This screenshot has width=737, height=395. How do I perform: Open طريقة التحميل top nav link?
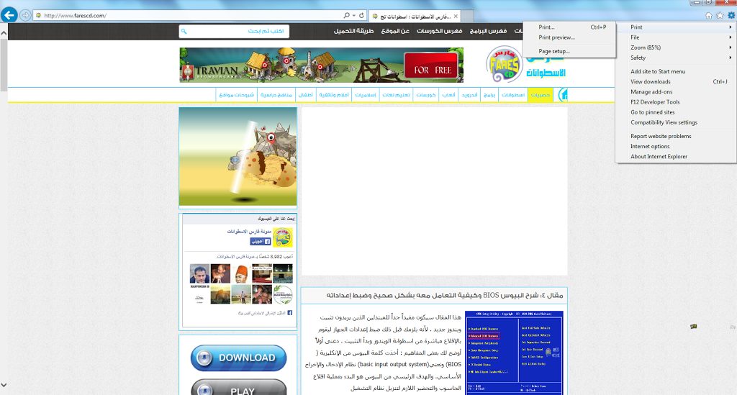353,31
